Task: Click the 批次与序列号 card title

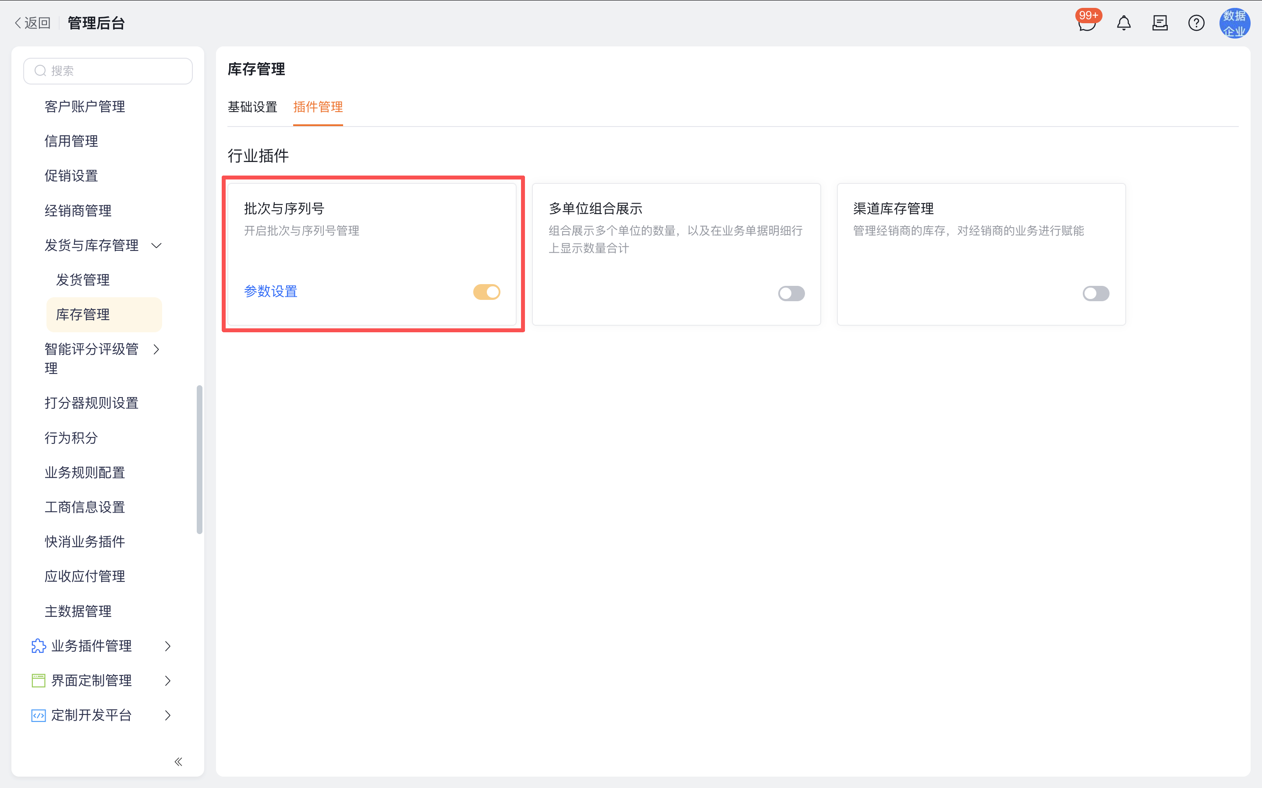Action: [x=284, y=208]
